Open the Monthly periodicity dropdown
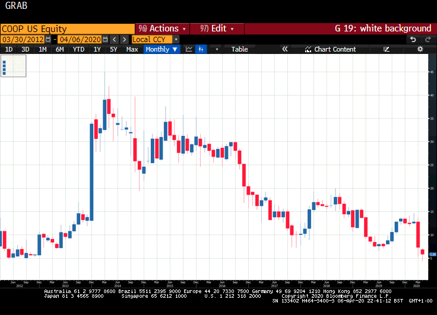 point(161,49)
